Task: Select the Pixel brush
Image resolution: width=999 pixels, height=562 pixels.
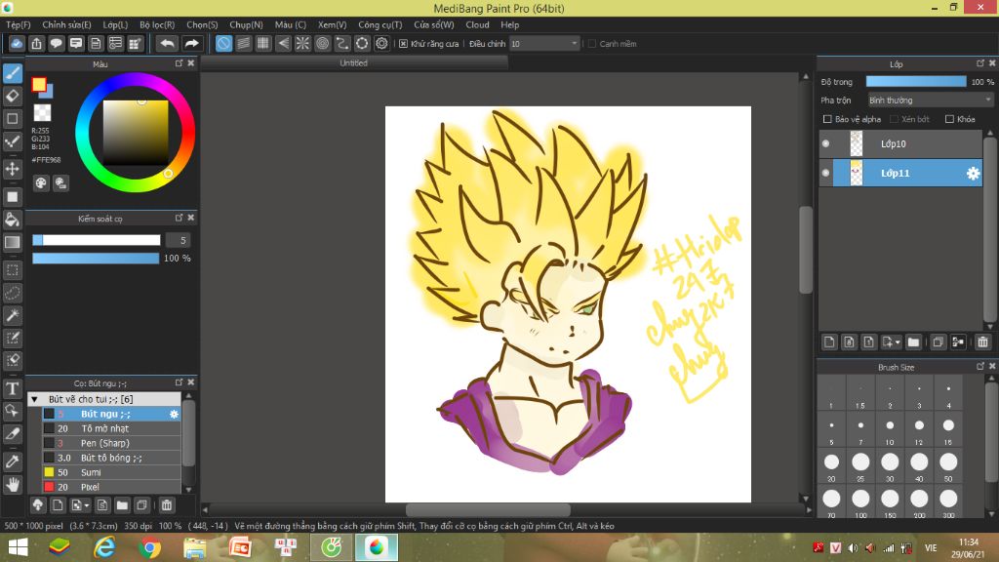Action: pyautogui.click(x=111, y=488)
